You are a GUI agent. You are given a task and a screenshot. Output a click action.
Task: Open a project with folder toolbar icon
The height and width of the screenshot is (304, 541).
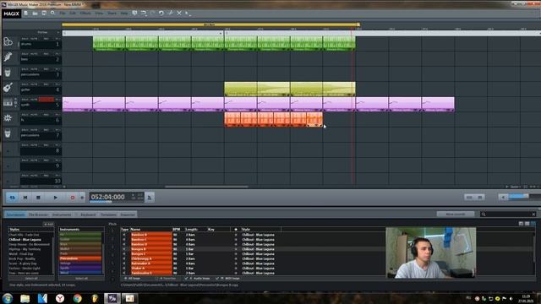coord(35,14)
